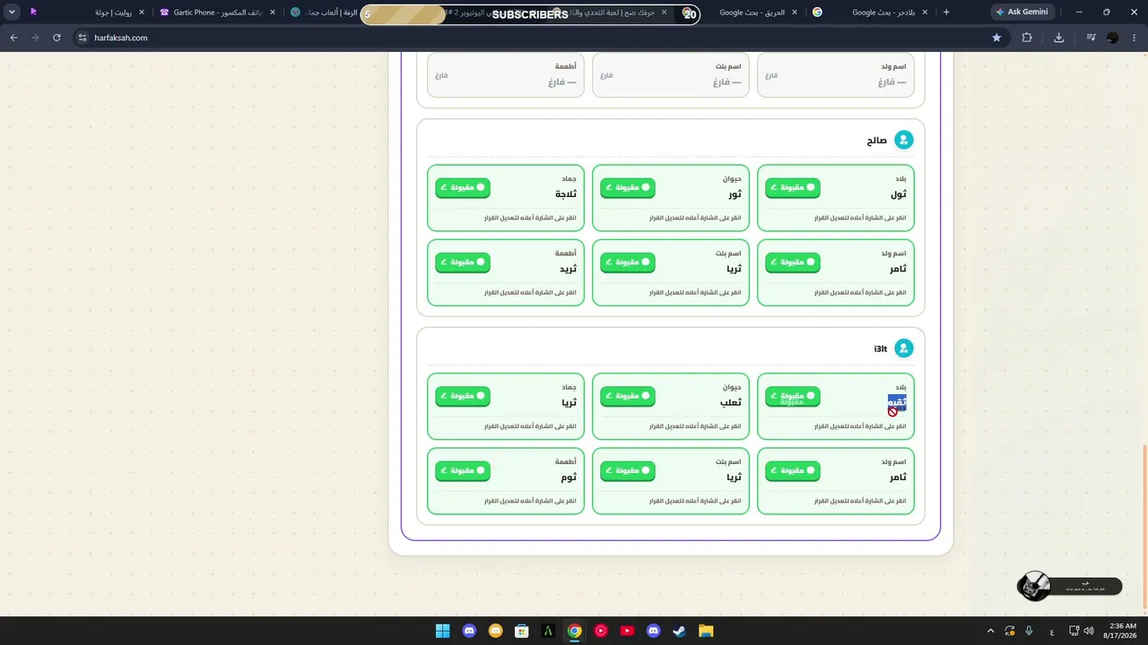Click the answer ثور in صالح's section
This screenshot has width=1148, height=645.
click(734, 194)
